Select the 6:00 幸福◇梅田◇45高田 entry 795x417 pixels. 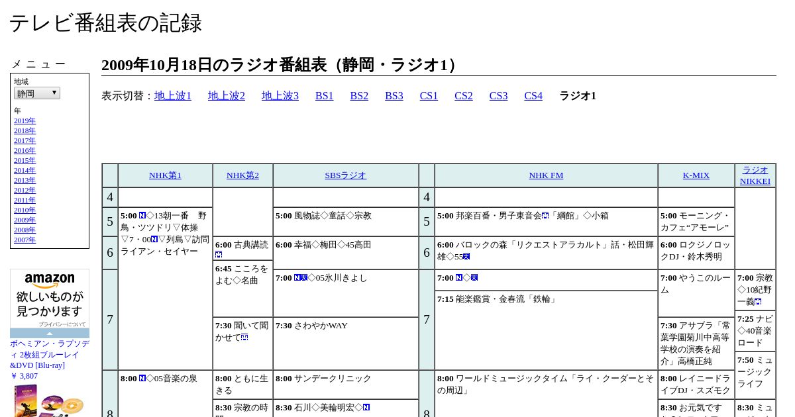click(346, 253)
